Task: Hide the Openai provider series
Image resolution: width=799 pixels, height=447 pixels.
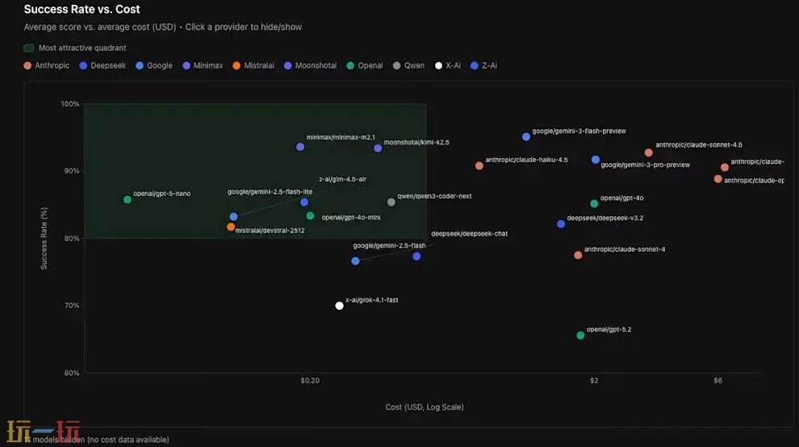Action: 365,65
